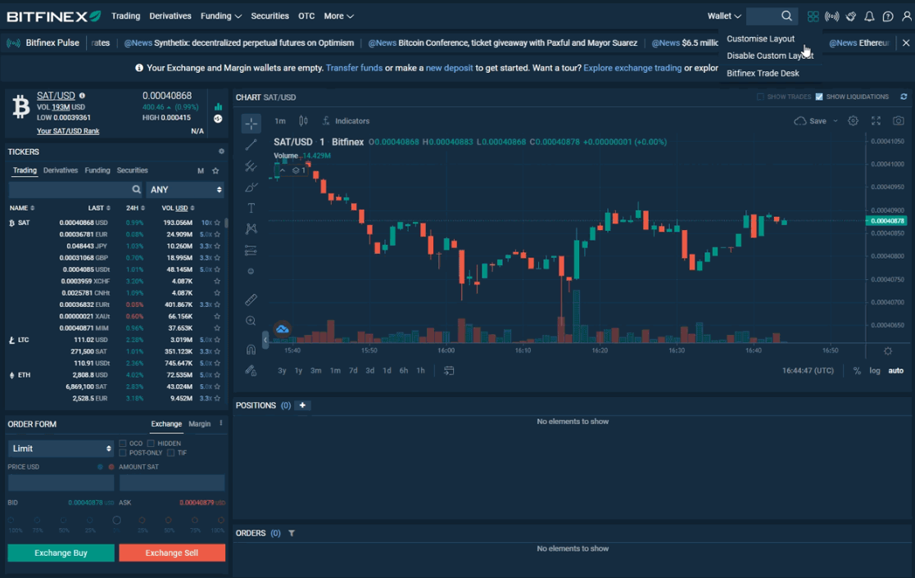Open the Transfer funds link
This screenshot has height=578, width=915.
(354, 68)
